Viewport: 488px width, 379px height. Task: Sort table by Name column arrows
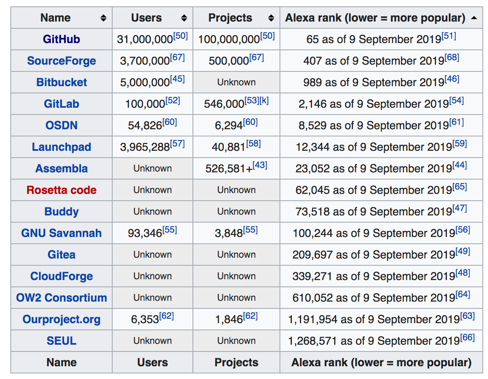103,18
